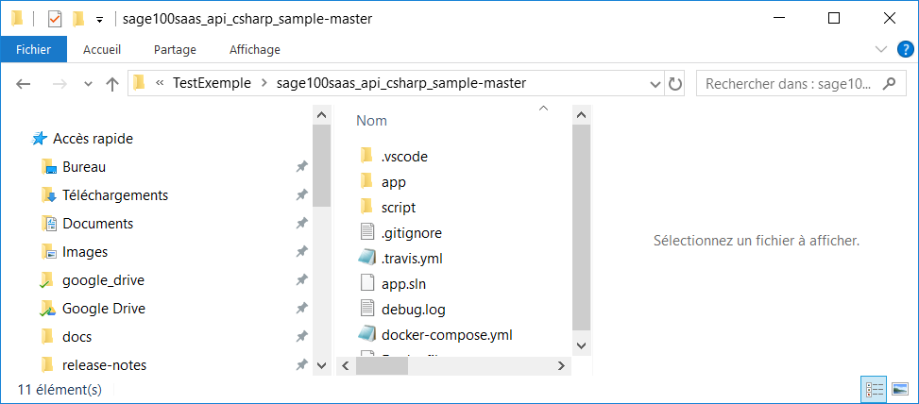Switch to large icons view in status bar
This screenshot has width=919, height=404.
point(900,389)
